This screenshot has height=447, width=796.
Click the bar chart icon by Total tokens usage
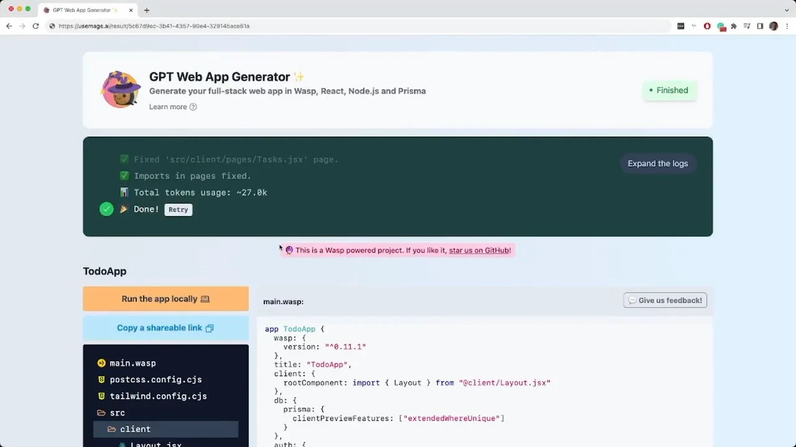124,192
